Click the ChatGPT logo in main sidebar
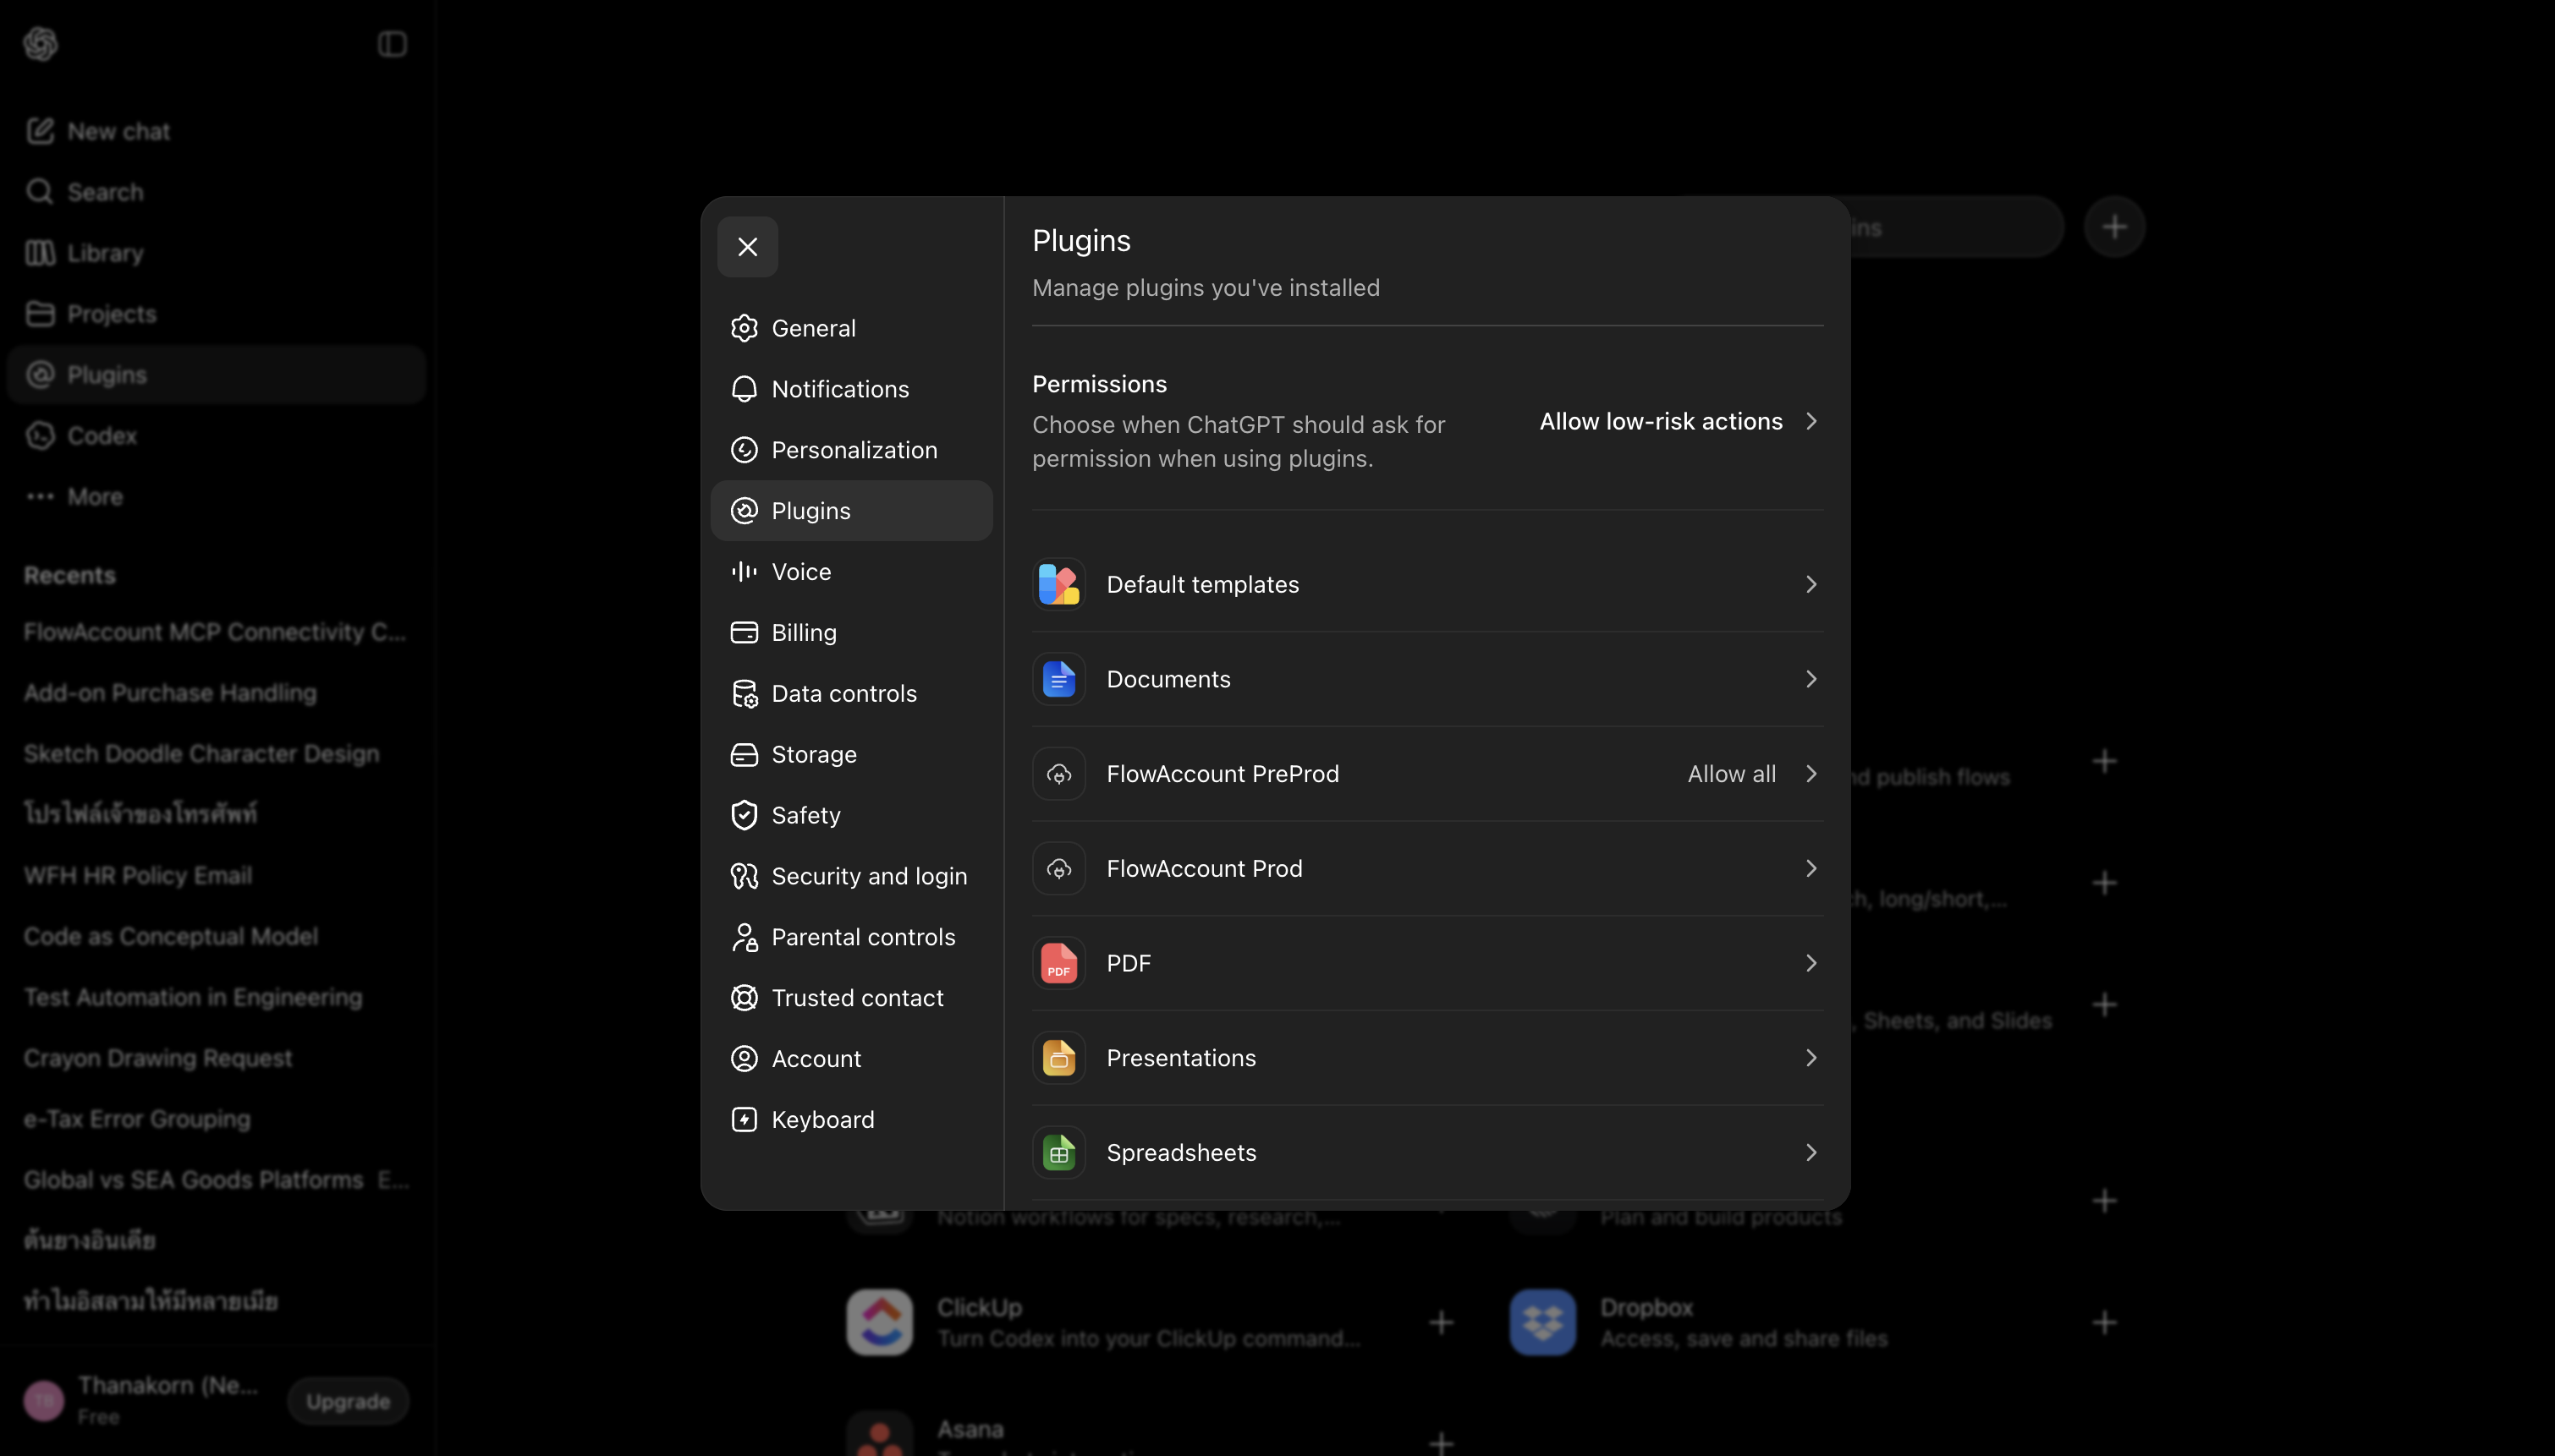The width and height of the screenshot is (2555, 1456). [x=40, y=44]
